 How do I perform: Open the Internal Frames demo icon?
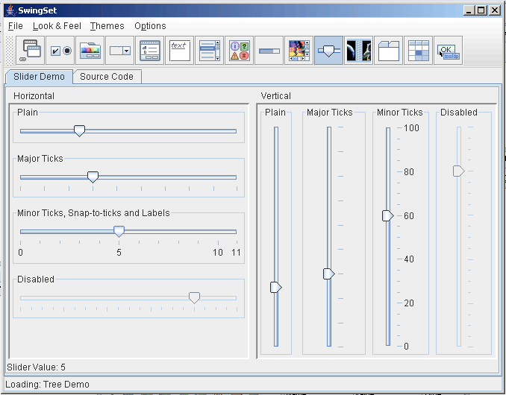(31, 51)
